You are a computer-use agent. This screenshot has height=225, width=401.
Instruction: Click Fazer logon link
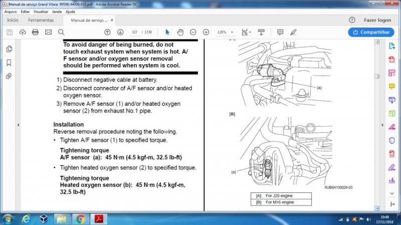(x=377, y=20)
